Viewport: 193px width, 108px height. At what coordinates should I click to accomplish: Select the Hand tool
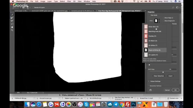(12, 27)
